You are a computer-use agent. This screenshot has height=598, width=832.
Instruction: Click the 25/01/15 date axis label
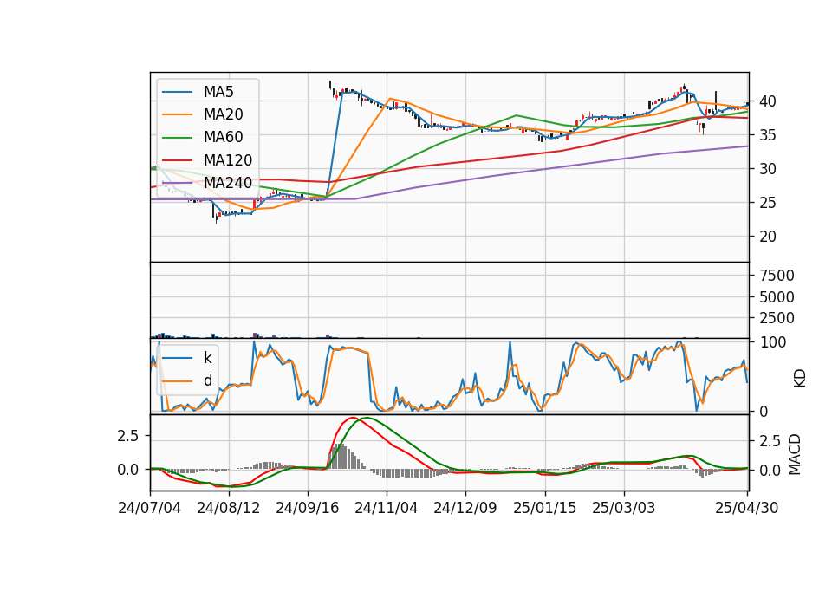pos(544,508)
